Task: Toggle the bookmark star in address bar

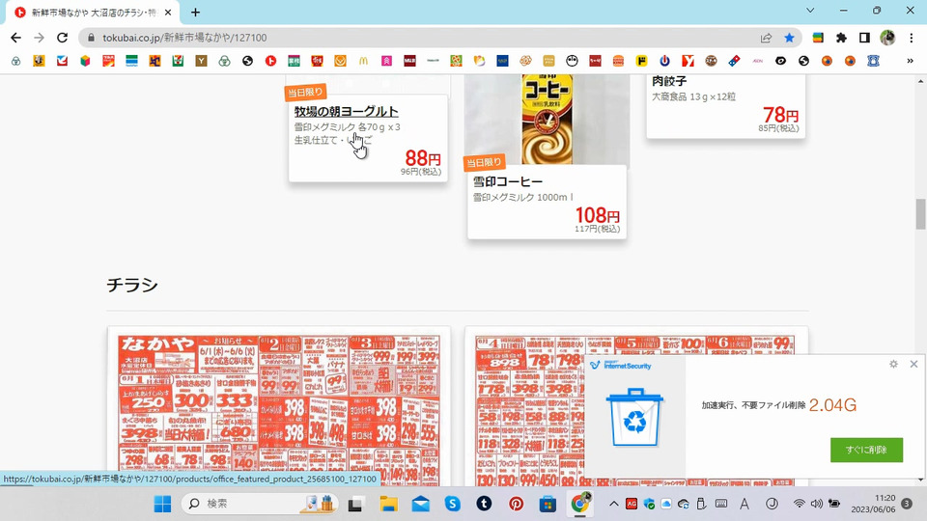Action: (x=789, y=38)
